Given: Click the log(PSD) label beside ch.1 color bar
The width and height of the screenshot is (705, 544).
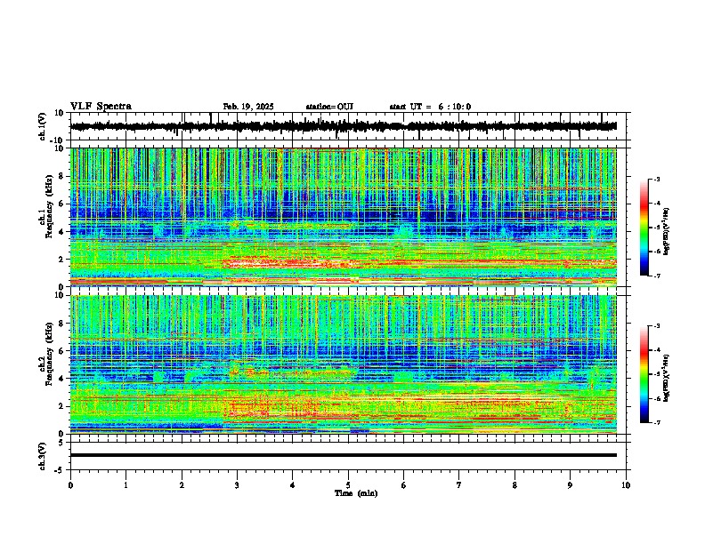Looking at the screenshot, I should [x=667, y=231].
